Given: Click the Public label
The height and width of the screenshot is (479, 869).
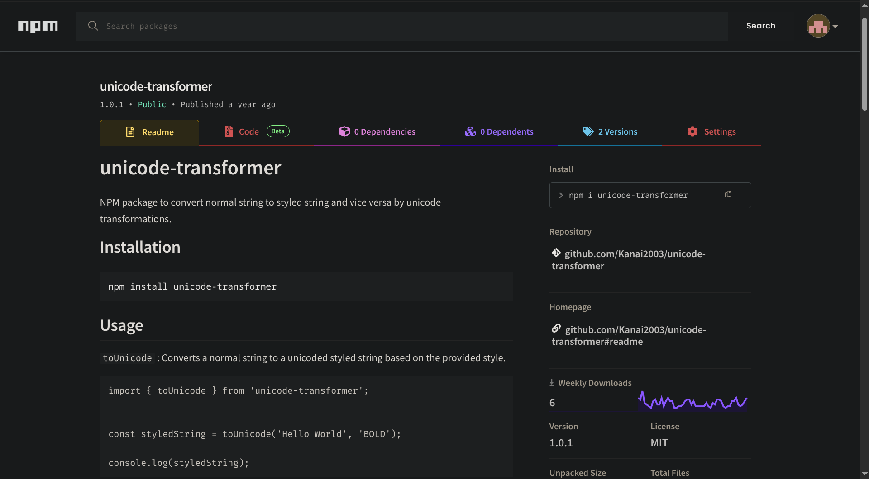Looking at the screenshot, I should tap(152, 104).
